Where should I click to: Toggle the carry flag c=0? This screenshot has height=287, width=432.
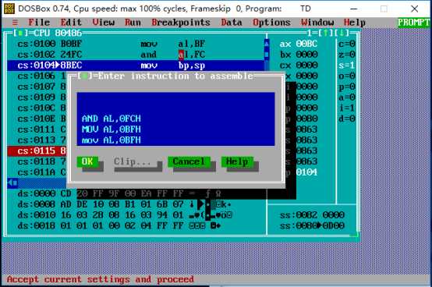tap(347, 44)
